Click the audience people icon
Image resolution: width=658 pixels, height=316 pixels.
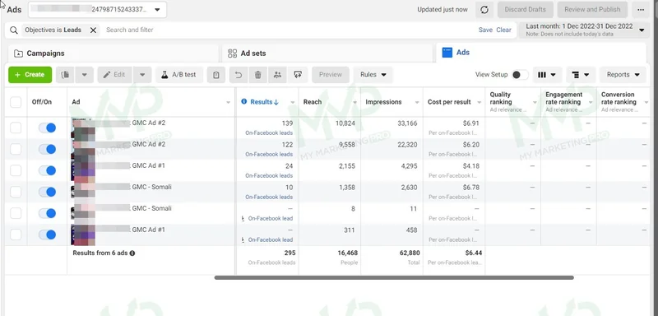[277, 75]
